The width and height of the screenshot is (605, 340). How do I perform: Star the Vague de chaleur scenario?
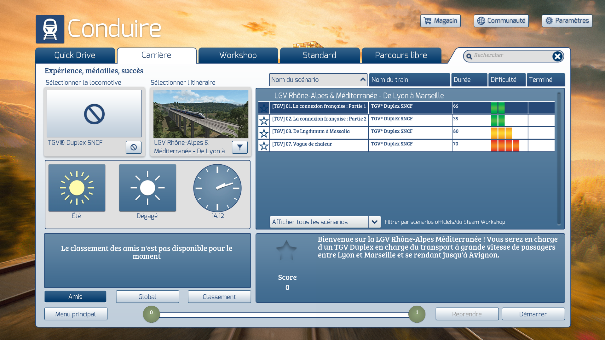tap(264, 146)
